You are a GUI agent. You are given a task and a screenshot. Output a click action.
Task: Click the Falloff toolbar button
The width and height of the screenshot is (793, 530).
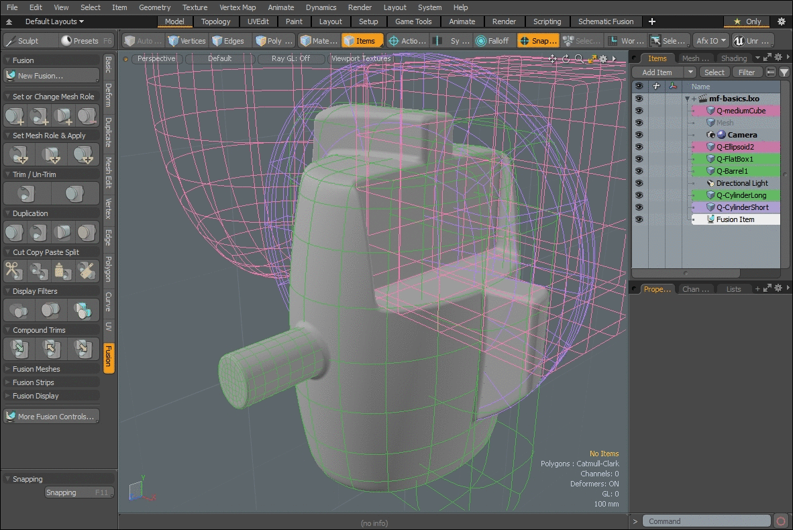[493, 41]
